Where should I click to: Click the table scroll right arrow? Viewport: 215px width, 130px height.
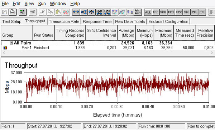(x=212, y=53)
